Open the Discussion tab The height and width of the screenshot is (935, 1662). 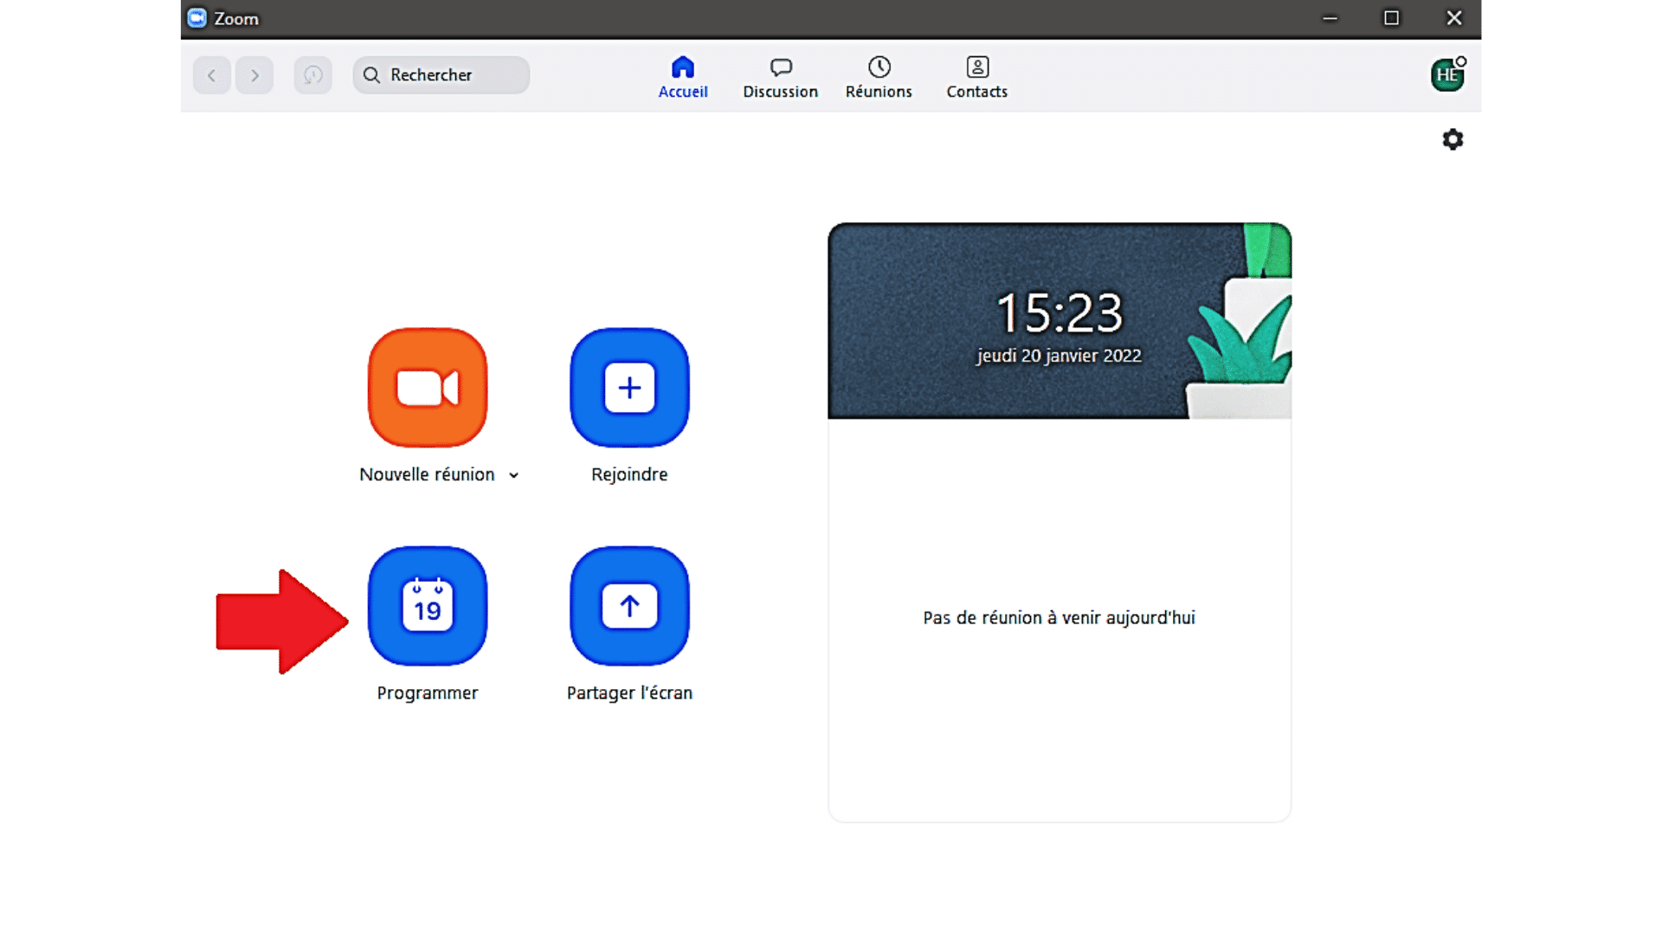coord(780,78)
